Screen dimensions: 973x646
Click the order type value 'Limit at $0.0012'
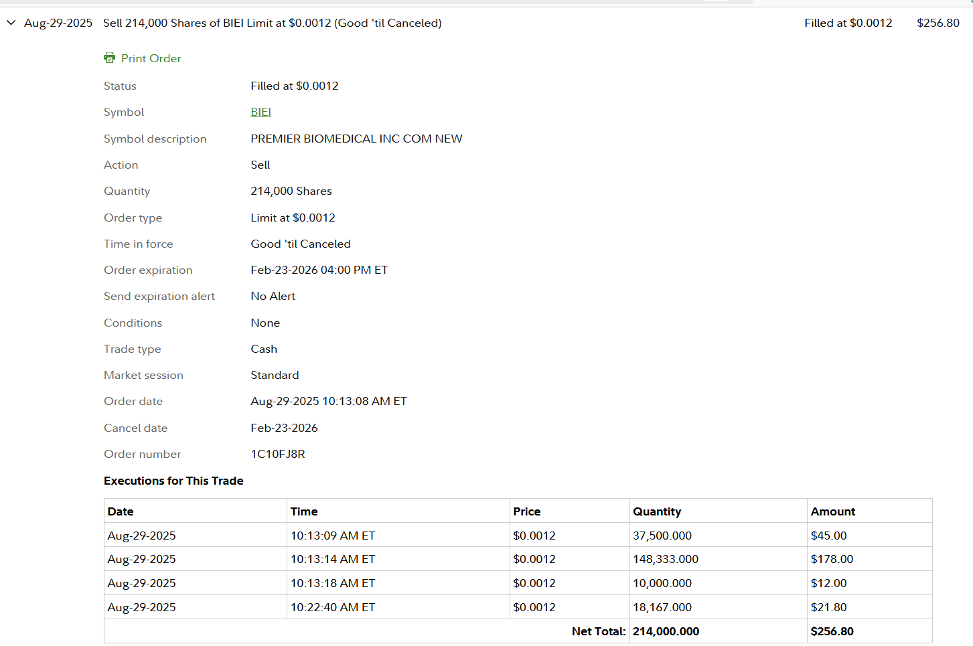coord(293,218)
